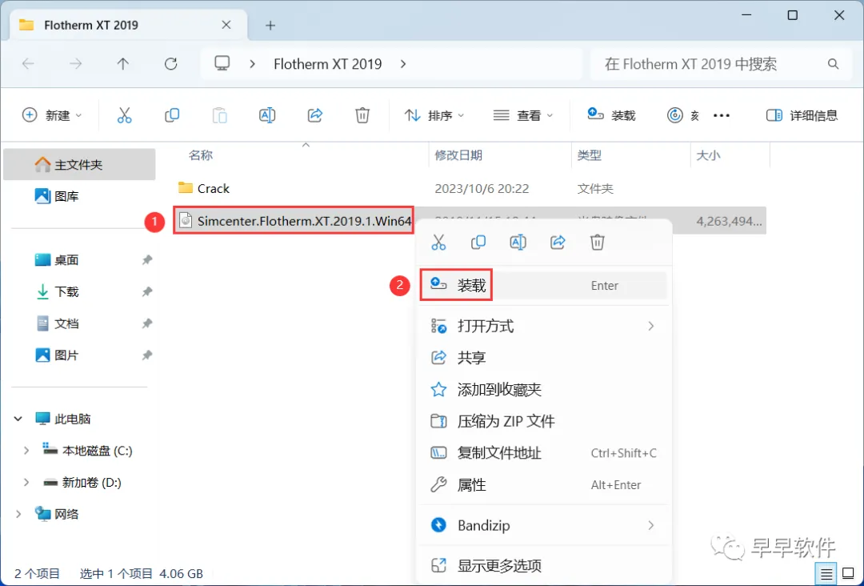Unpin 文档 using its pin icon

[147, 323]
